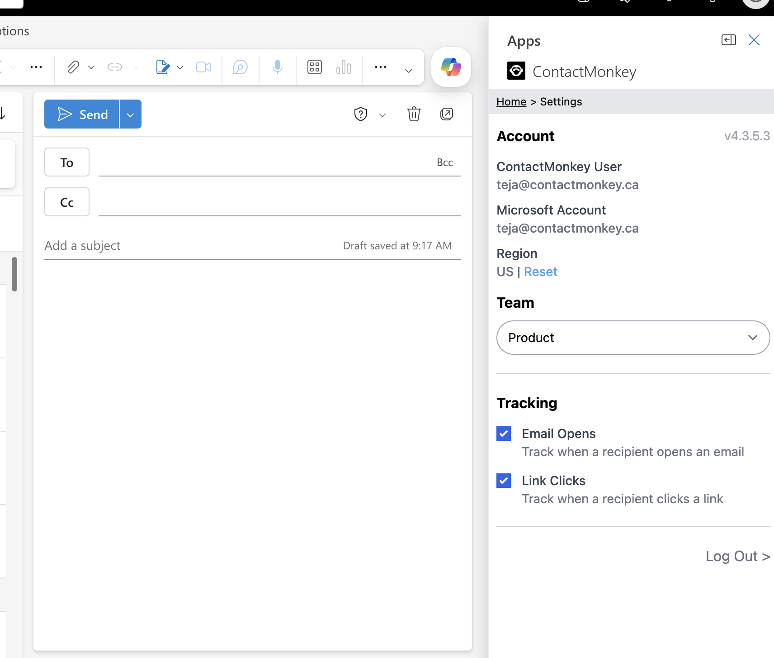
Task: Click the 'Draft saved at 9:17 AM' status text
Action: [x=397, y=246]
